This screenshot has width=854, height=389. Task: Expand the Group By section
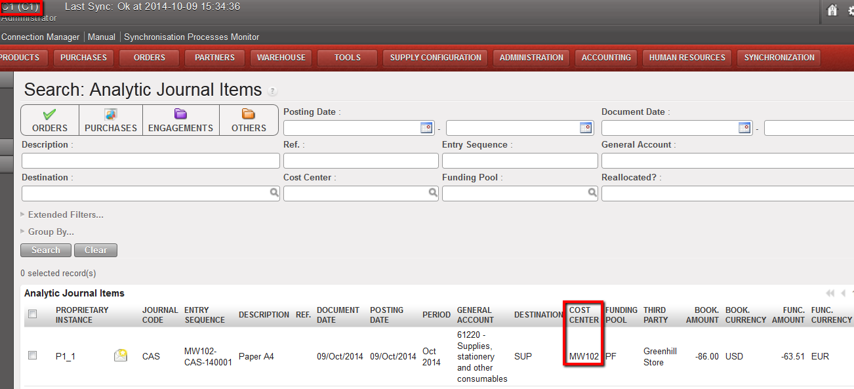51,232
